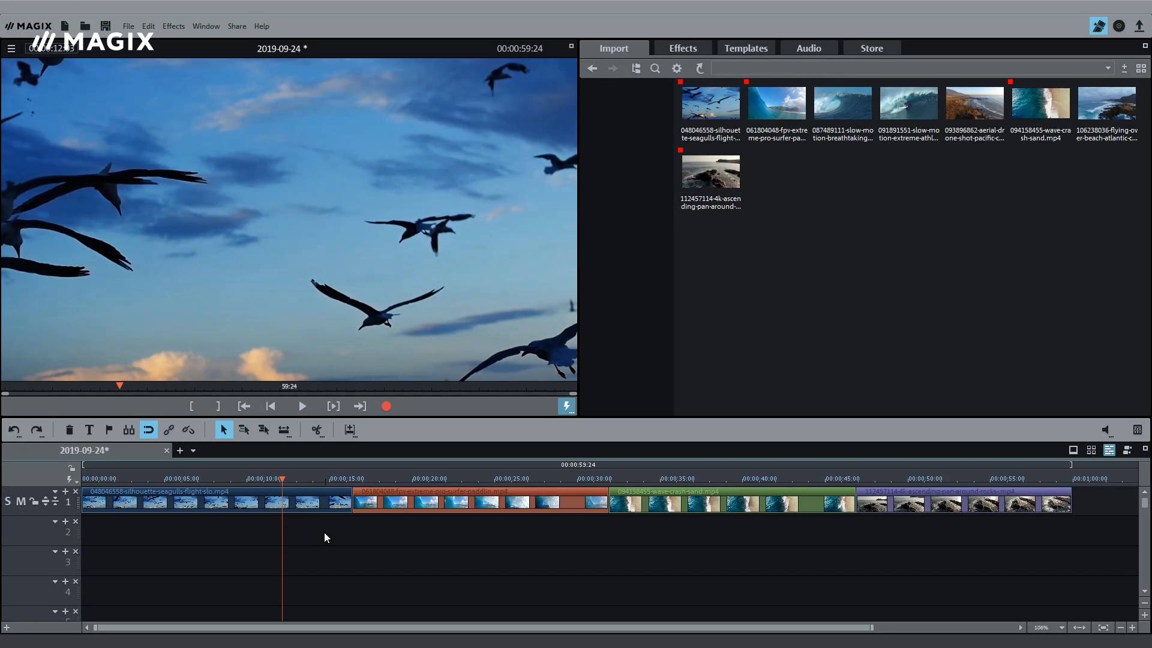Screen dimensions: 1152x648
Task: Click the record button below the preview
Action: click(386, 406)
